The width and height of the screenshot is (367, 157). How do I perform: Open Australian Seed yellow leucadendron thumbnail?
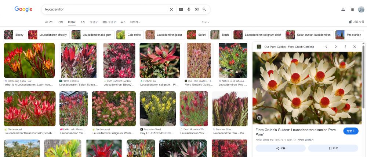click(x=157, y=109)
